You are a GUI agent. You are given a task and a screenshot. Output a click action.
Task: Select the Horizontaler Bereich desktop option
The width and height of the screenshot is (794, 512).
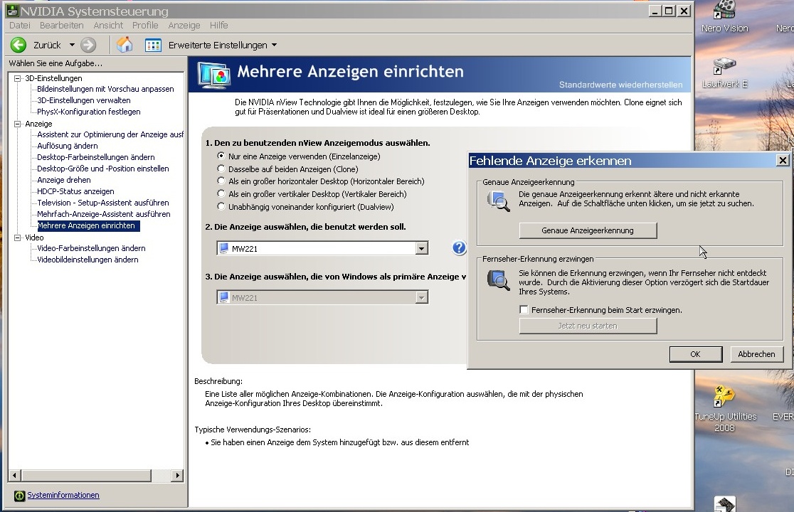tap(221, 181)
